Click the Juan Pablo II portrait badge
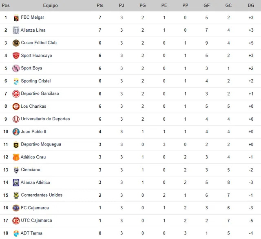Viewport: 261px width, 239px height. (x=16, y=132)
